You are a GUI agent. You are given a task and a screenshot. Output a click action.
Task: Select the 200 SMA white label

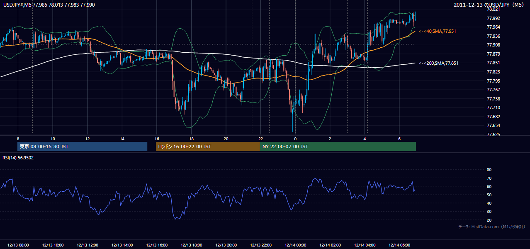coord(438,63)
